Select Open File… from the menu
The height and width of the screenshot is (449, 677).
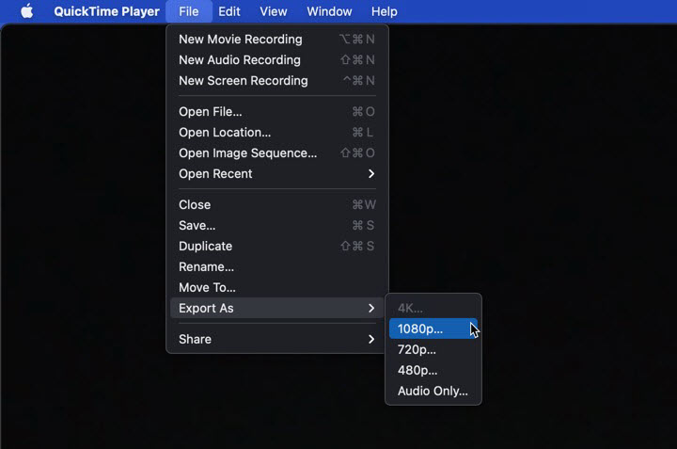click(277, 112)
